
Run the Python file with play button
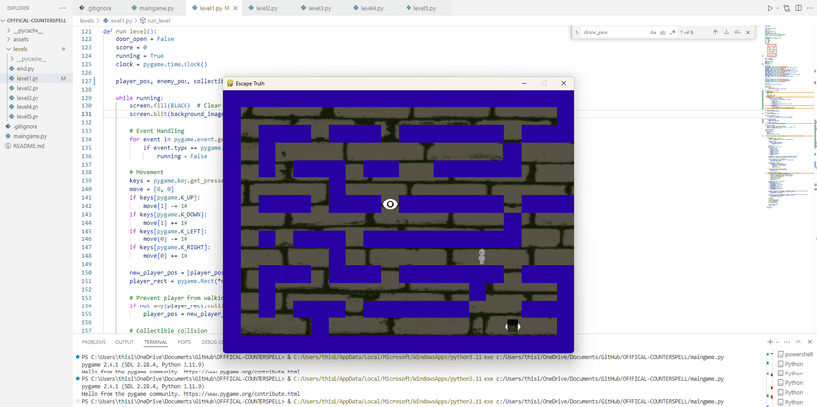pyautogui.click(x=770, y=8)
